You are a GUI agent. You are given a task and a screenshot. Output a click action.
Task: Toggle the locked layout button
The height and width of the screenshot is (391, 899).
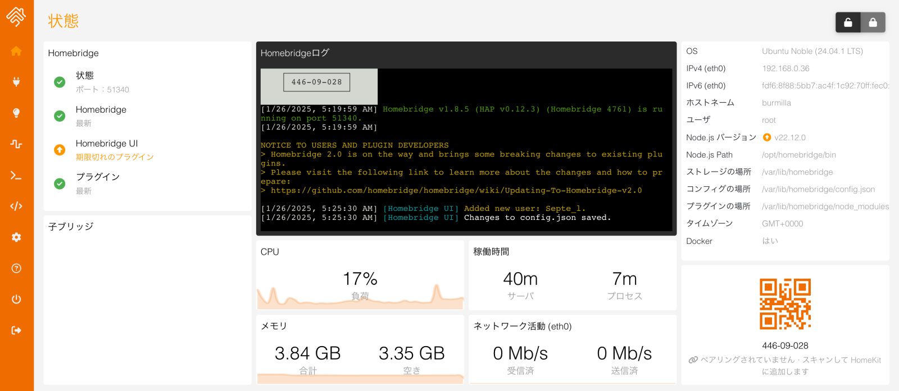pyautogui.click(x=873, y=22)
